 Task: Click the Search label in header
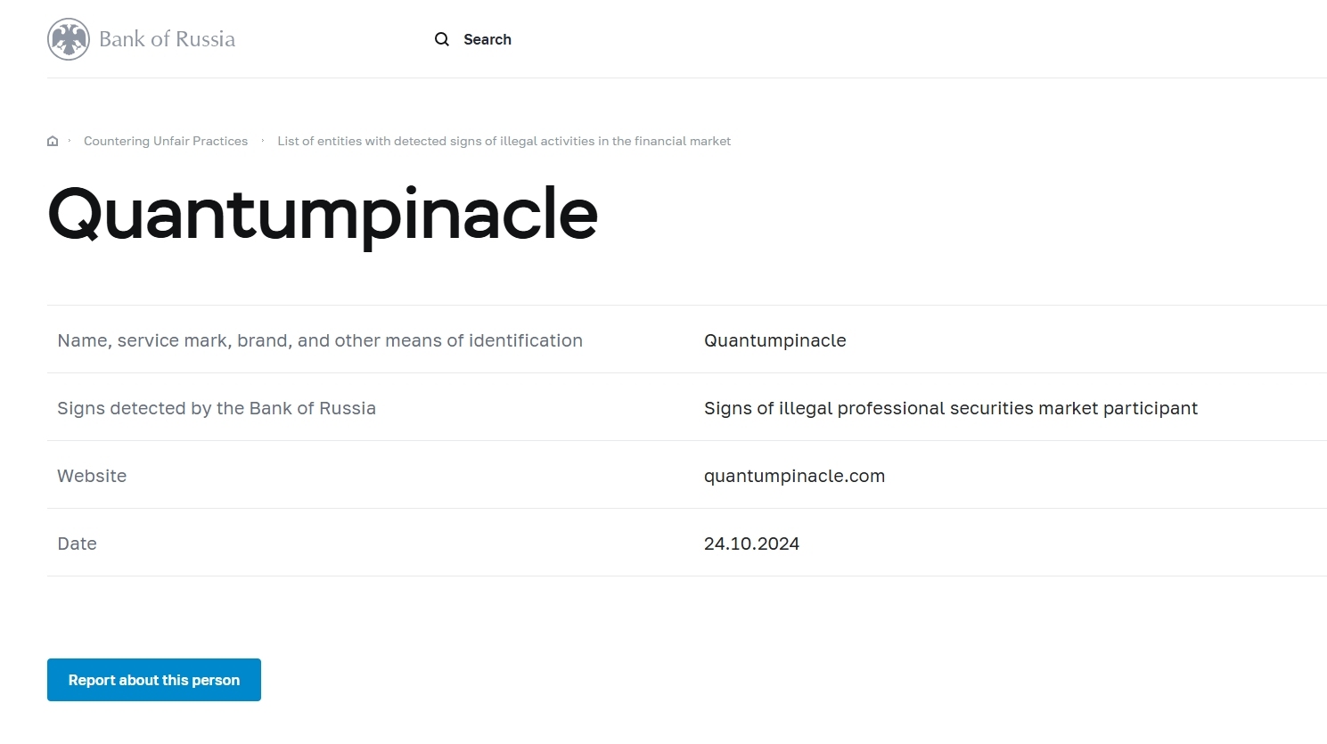click(x=487, y=39)
